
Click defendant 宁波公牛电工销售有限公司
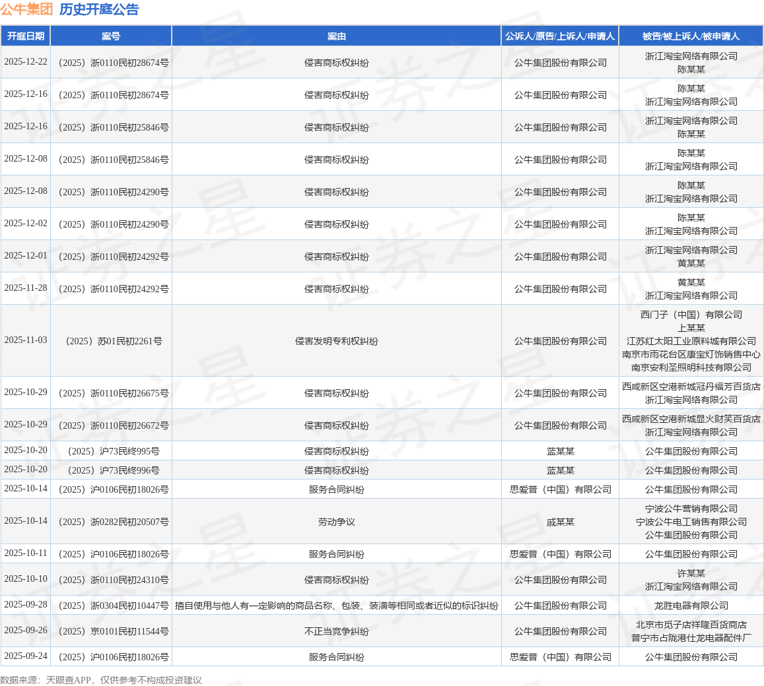[691, 522]
